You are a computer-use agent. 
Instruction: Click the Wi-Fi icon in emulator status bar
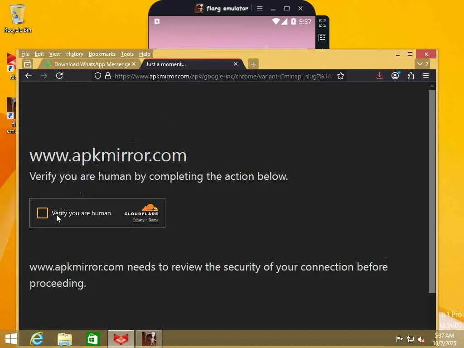click(x=276, y=21)
